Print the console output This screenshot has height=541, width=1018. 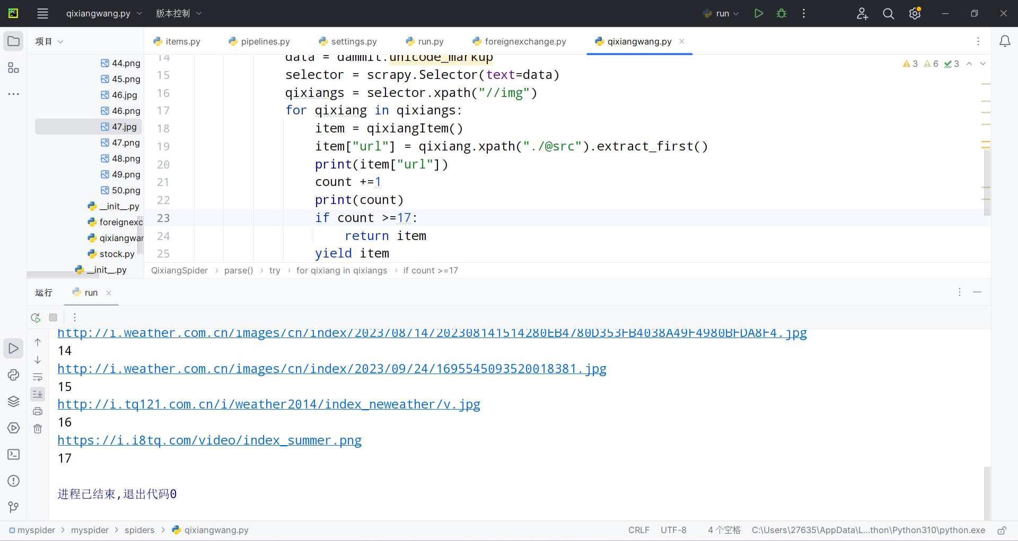(38, 411)
